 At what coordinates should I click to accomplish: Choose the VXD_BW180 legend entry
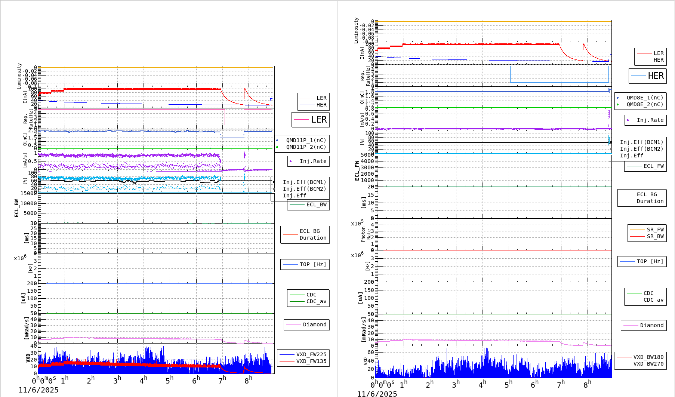pyautogui.click(x=648, y=357)
